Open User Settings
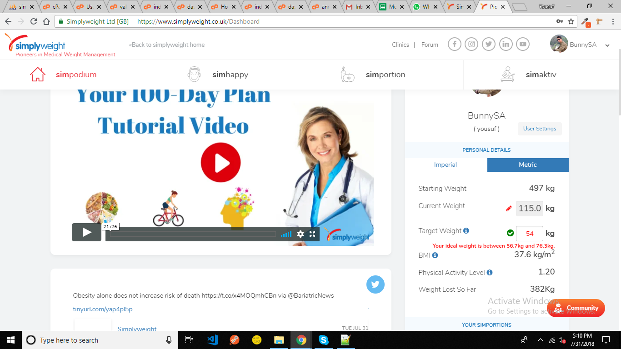The image size is (621, 349). 540,129
